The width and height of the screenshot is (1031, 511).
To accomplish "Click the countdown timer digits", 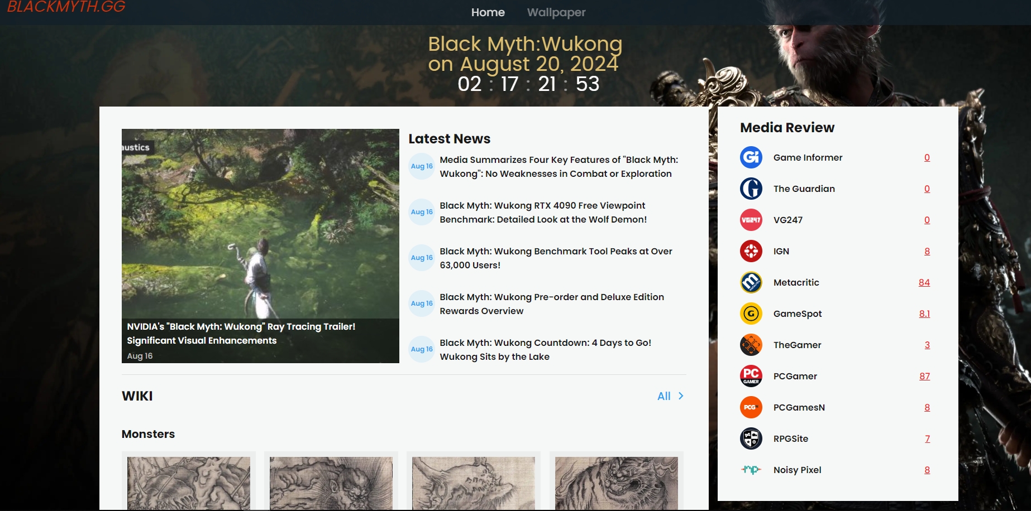I will pos(528,84).
